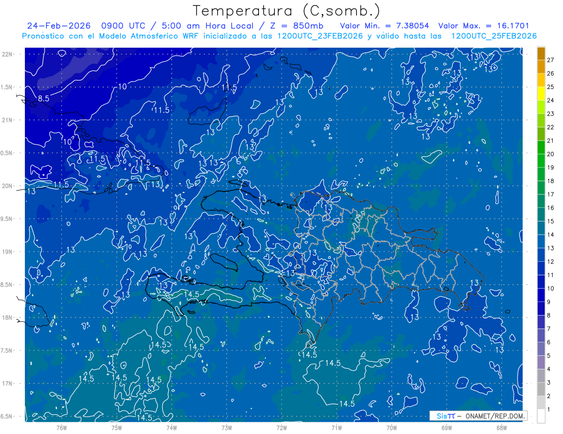Click the '19N' latitude axis label

7,252
